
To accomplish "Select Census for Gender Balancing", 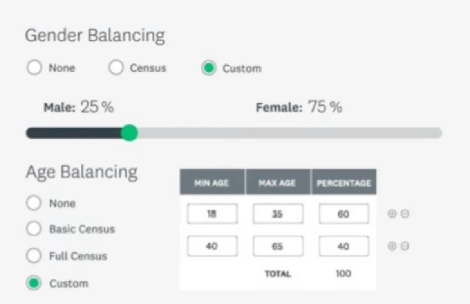I will click(116, 68).
